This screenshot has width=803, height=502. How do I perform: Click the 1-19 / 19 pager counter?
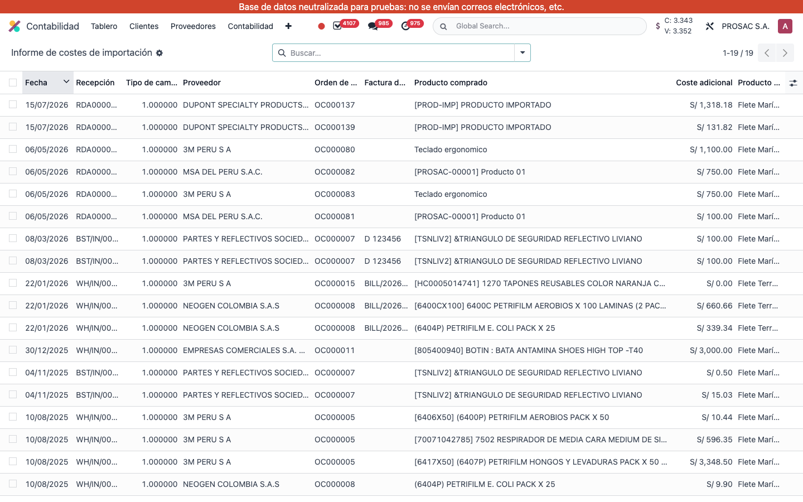pyautogui.click(x=738, y=53)
